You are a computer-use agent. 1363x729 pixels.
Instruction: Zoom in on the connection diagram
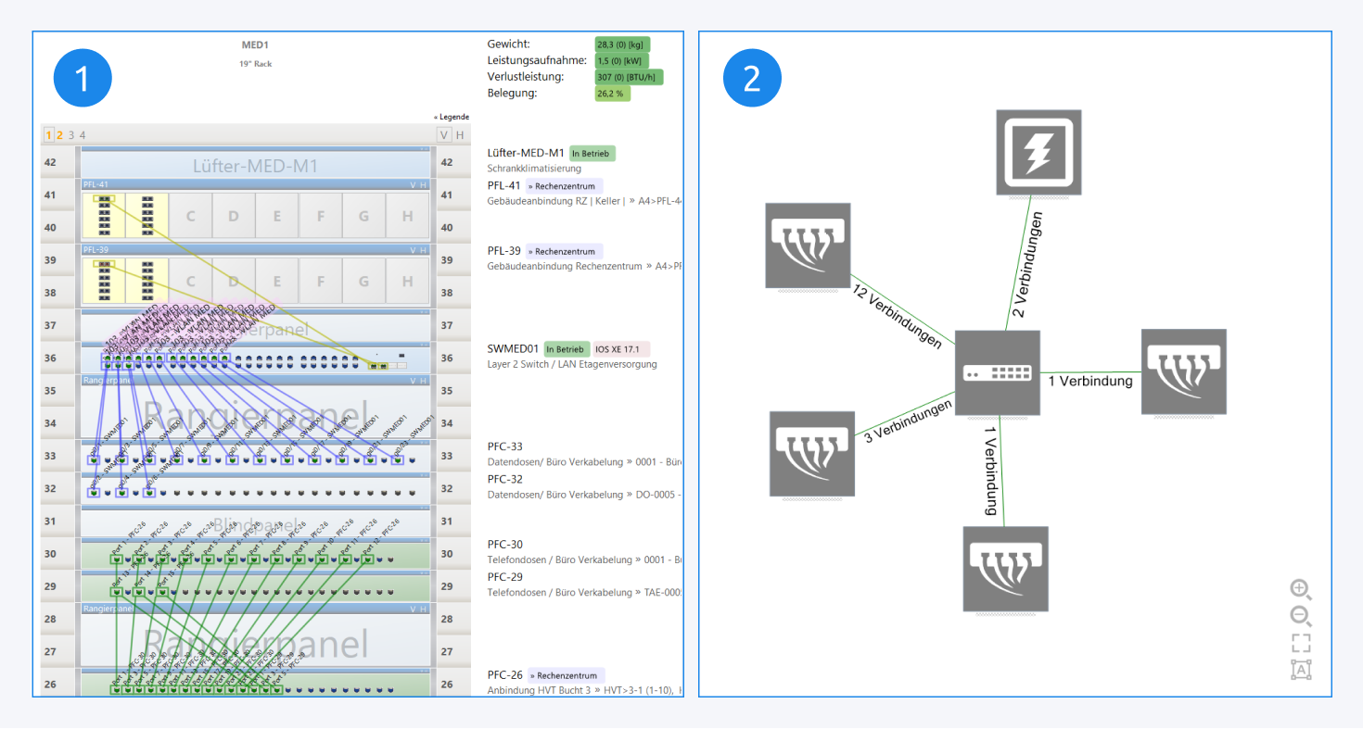[1300, 589]
